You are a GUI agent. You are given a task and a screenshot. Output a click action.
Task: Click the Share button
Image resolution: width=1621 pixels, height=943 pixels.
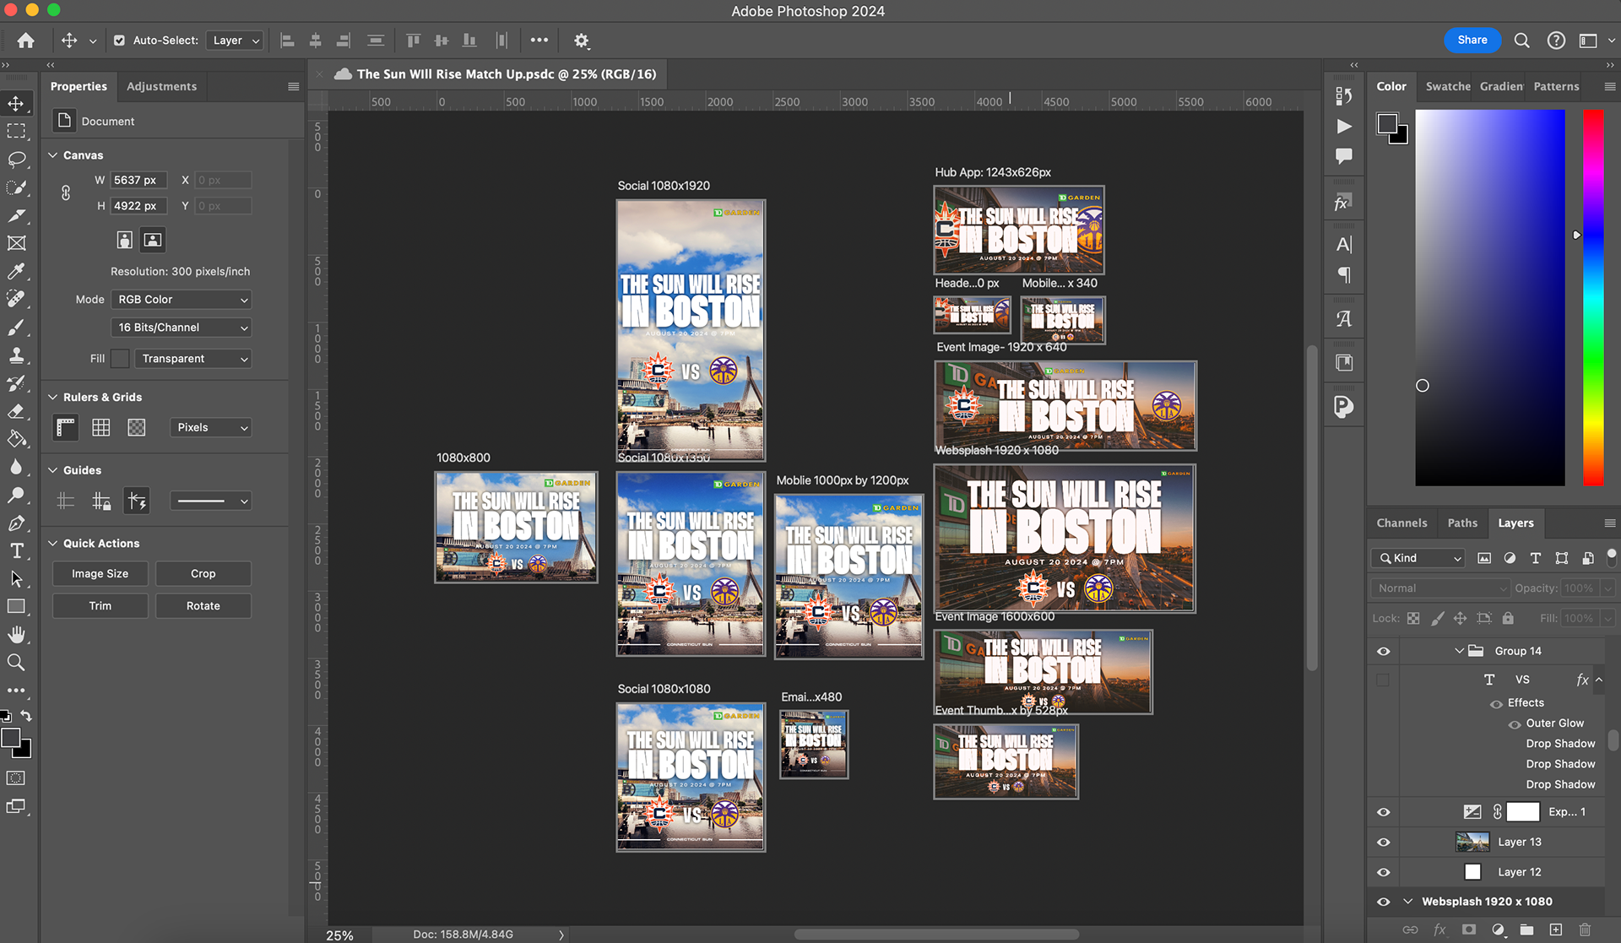1472,40
